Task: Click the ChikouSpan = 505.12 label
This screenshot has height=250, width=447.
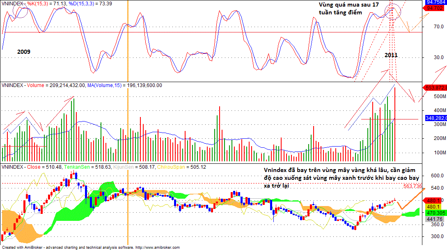Action: (x=181, y=167)
